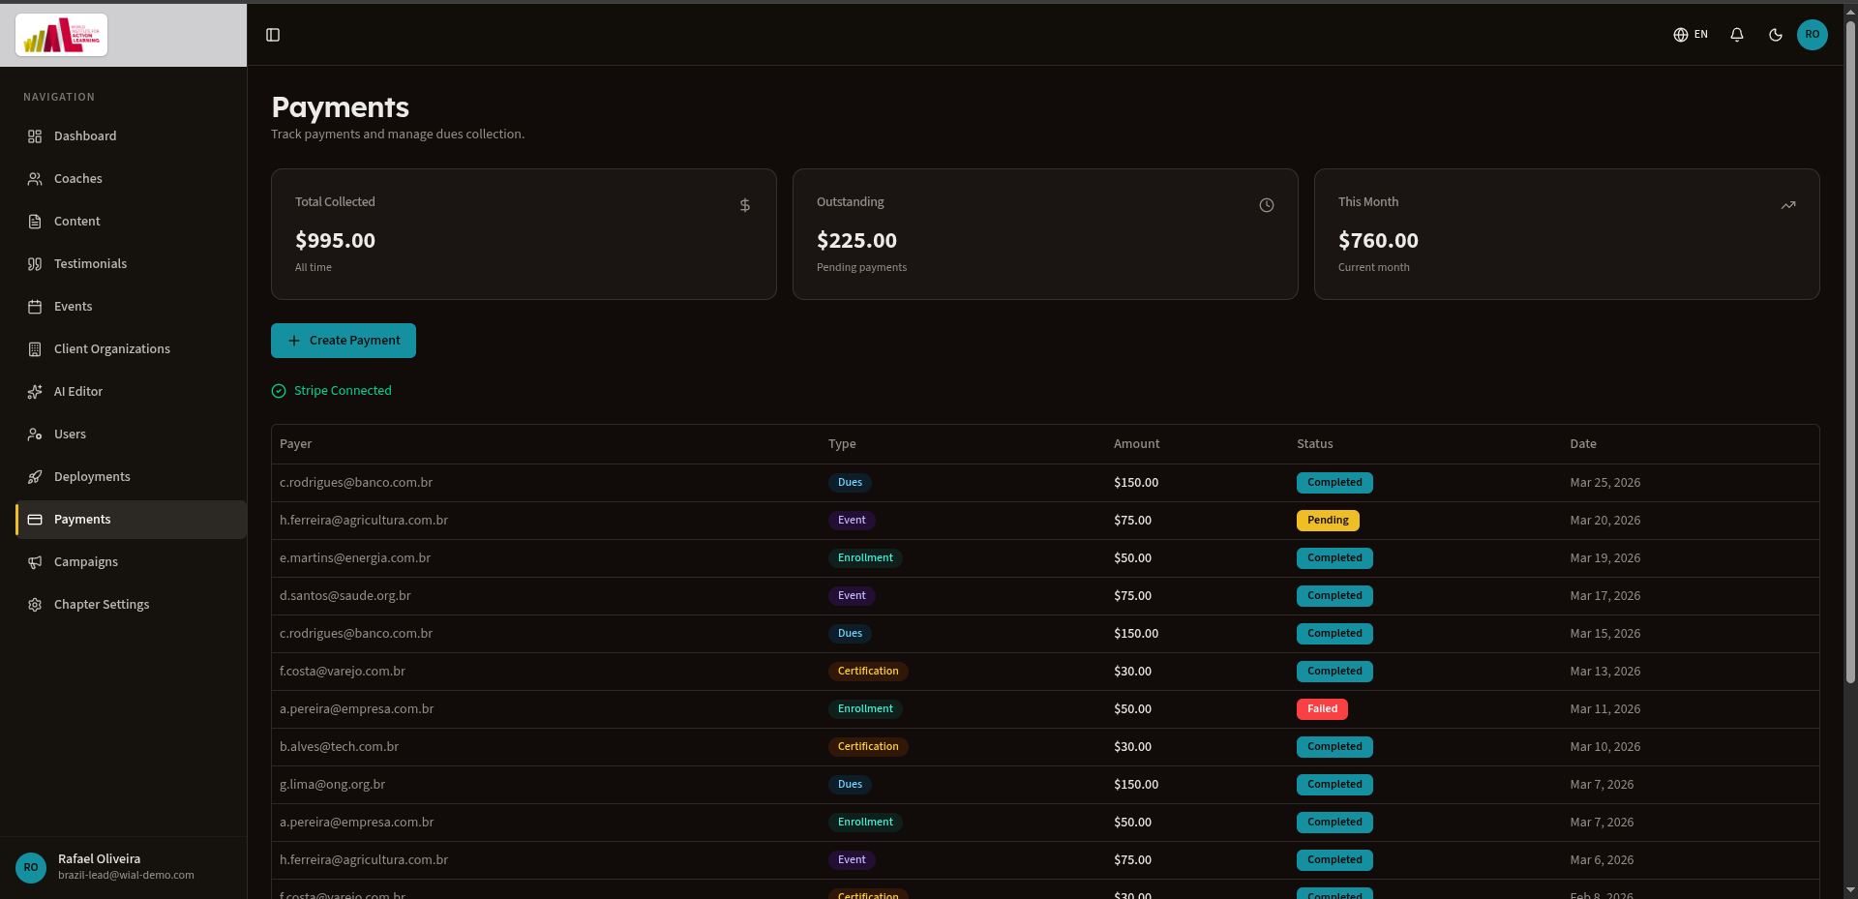1858x899 pixels.
Task: Click the $760.00 This Month amount
Action: [x=1378, y=241]
